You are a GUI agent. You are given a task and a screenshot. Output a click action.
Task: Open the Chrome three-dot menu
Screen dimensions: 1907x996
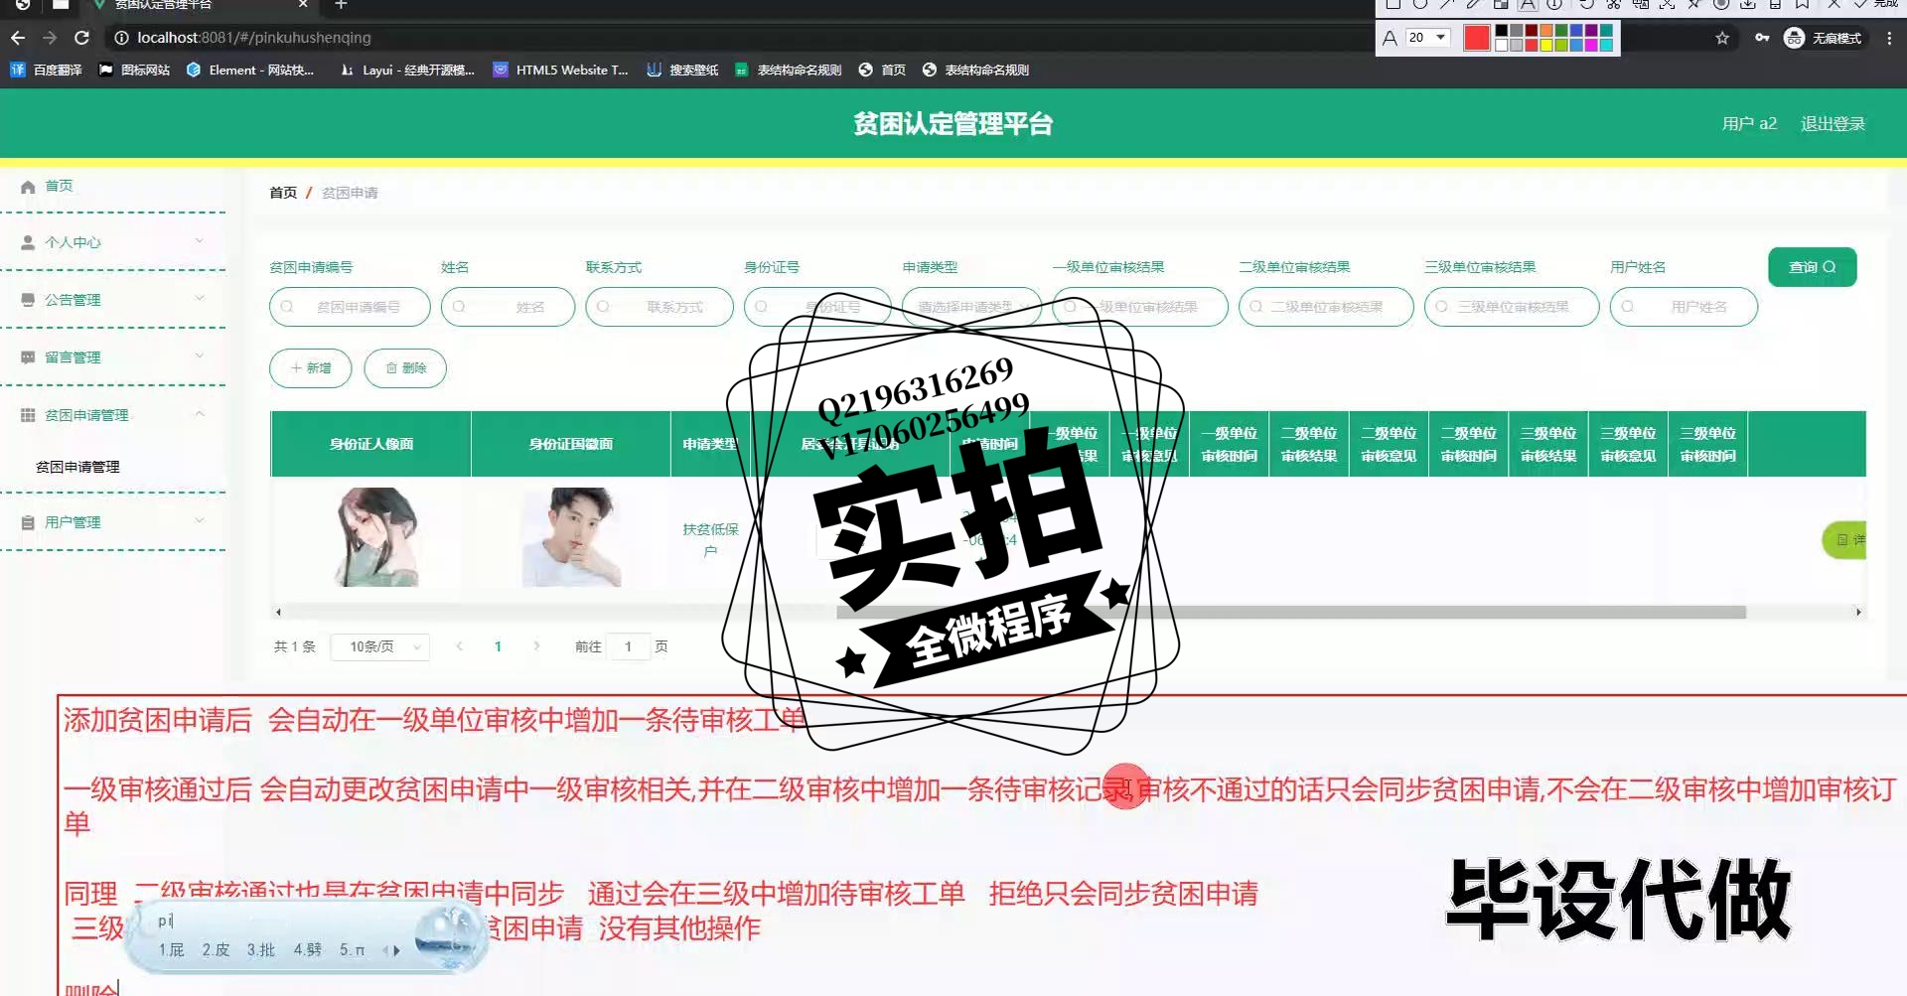[x=1889, y=38]
